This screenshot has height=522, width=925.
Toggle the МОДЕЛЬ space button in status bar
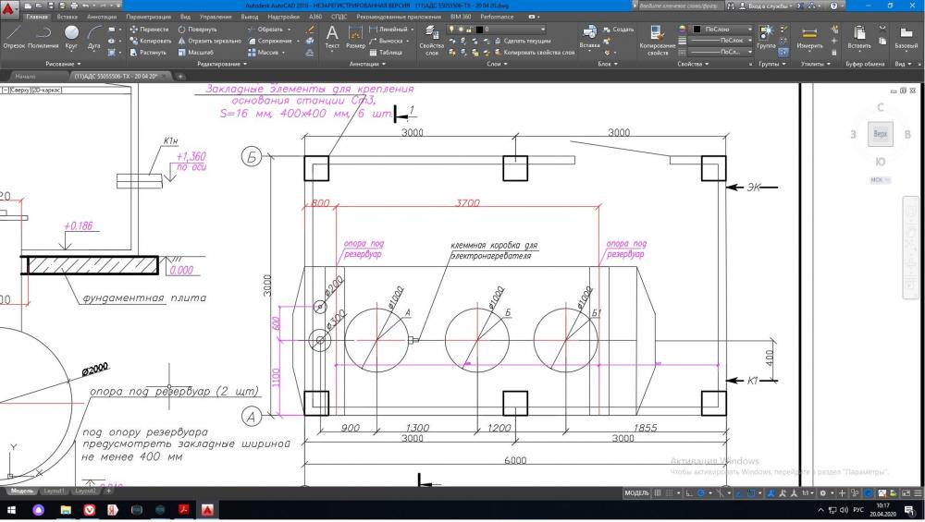pyautogui.click(x=636, y=493)
